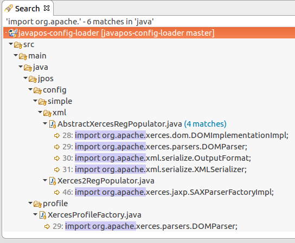This screenshot has width=295, height=243.
Task: Click match arrow icon for line 31
Action: pos(57,169)
